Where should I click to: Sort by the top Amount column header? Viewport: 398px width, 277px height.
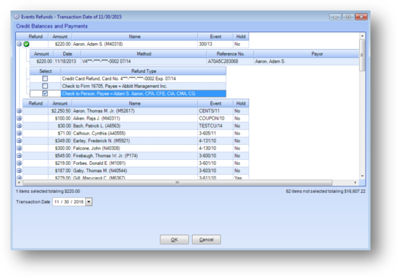coord(60,36)
